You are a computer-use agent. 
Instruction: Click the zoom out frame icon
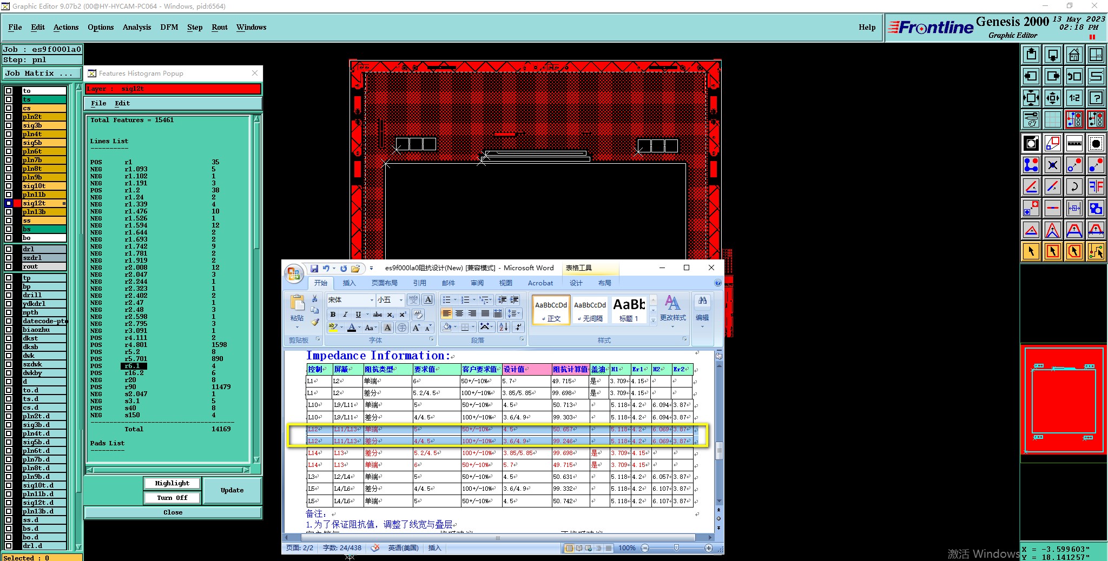[1053, 98]
